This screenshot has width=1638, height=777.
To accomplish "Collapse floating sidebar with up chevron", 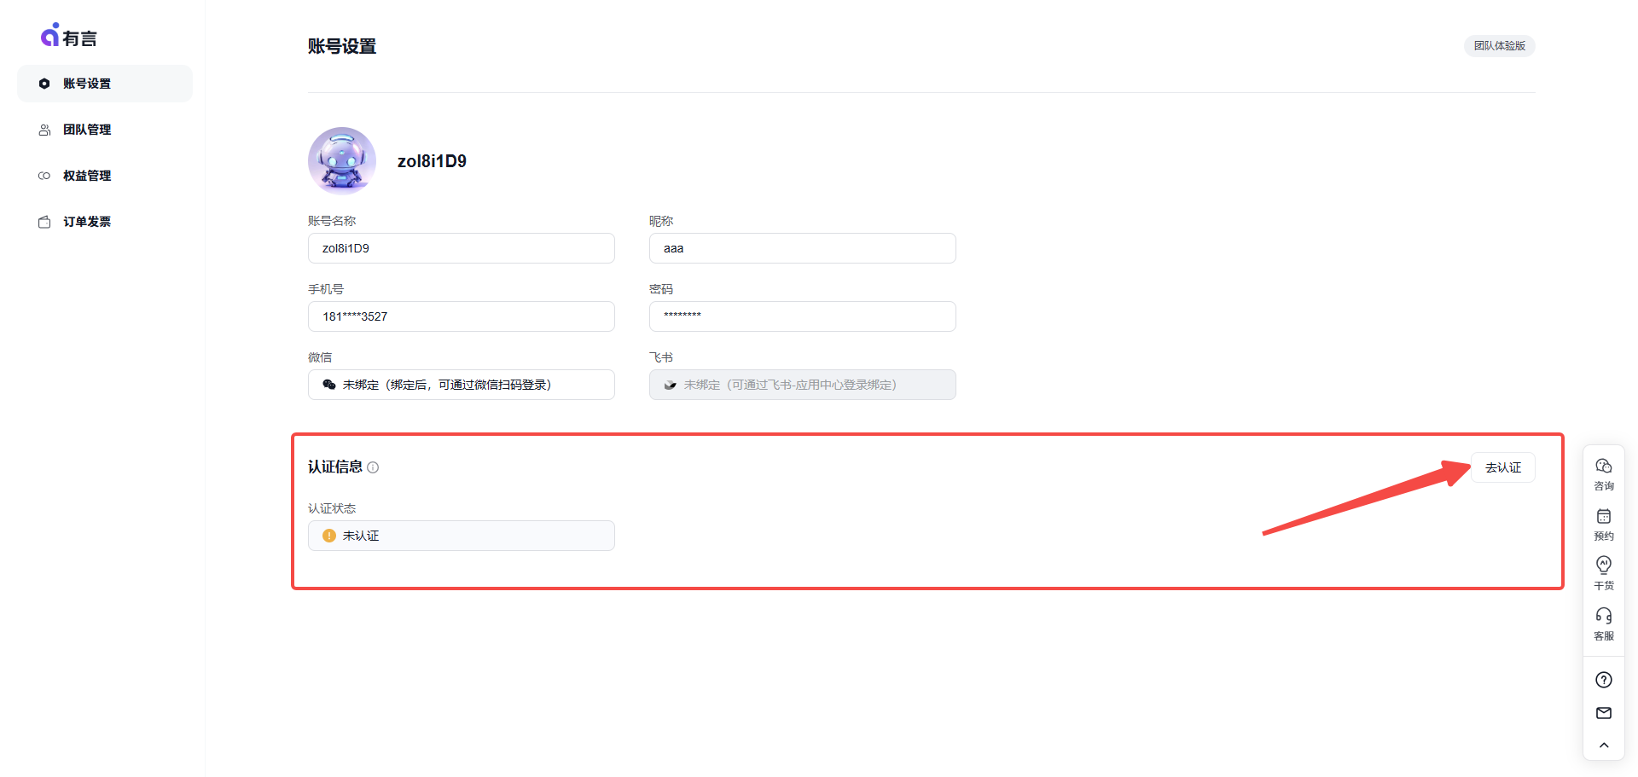I will pyautogui.click(x=1603, y=745).
